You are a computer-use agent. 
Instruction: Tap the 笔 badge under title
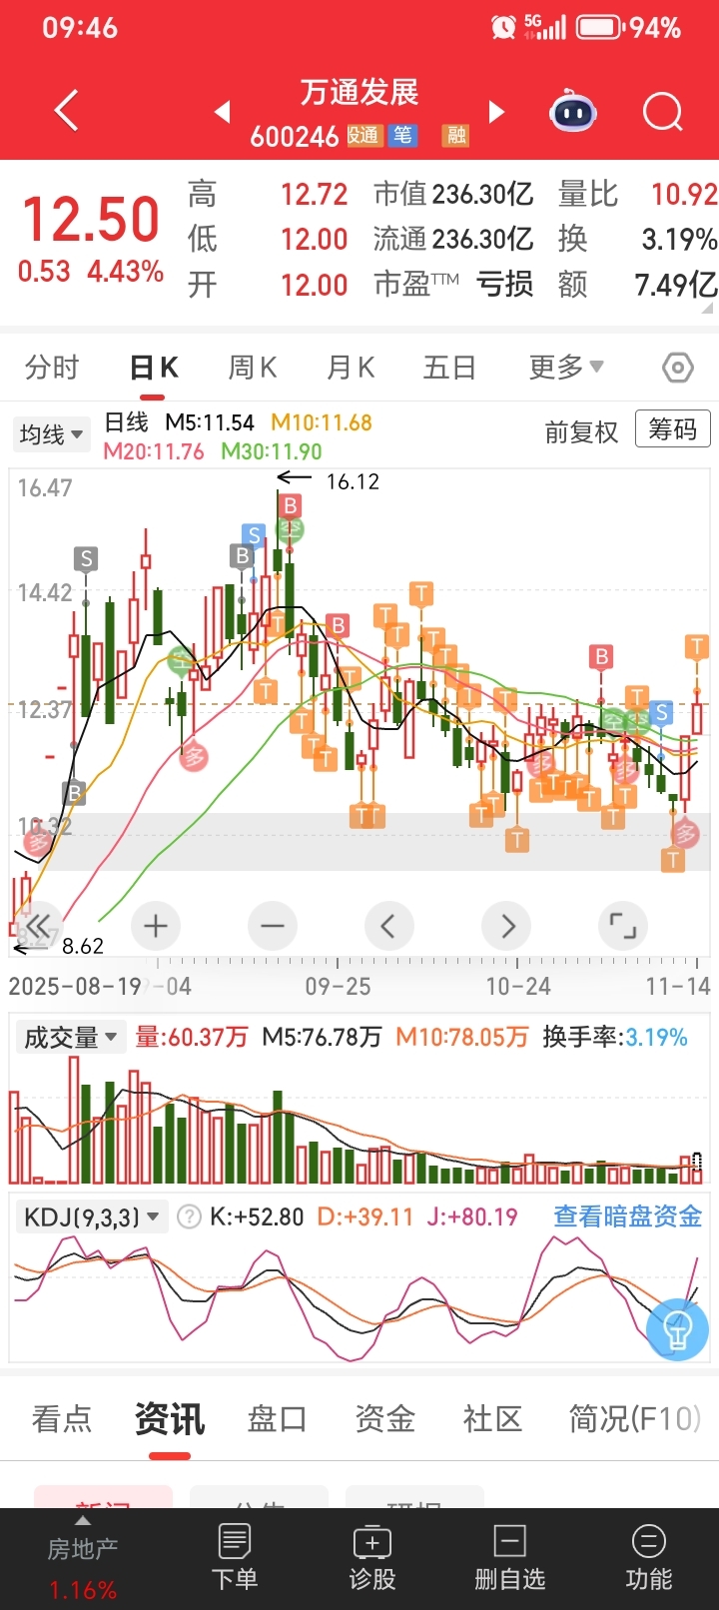click(402, 136)
